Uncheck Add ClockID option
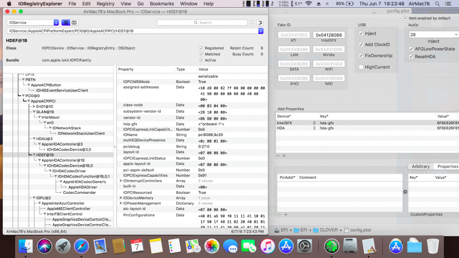 click(361, 44)
